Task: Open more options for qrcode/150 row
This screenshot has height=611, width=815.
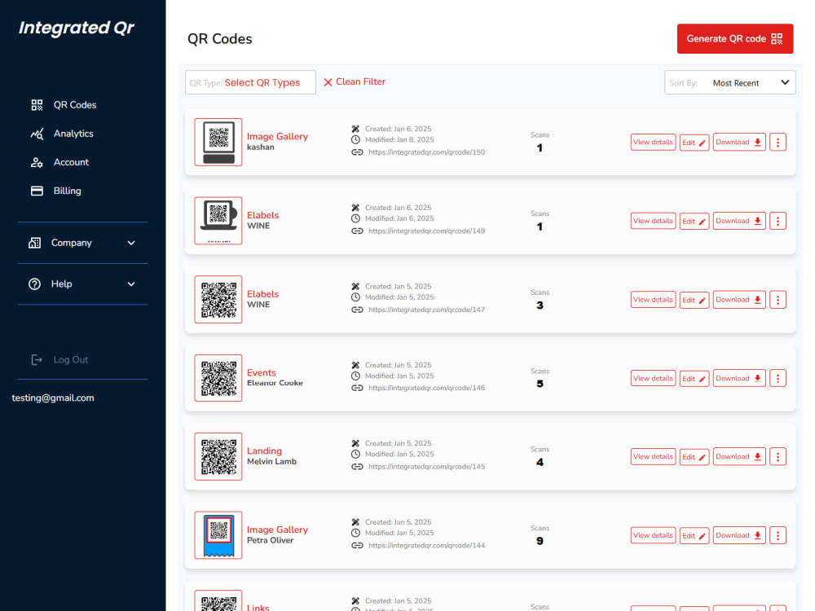Action: click(778, 142)
